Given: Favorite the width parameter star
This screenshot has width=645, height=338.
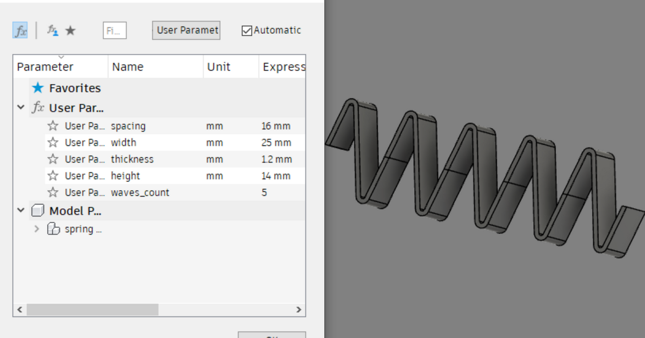Looking at the screenshot, I should [x=53, y=143].
